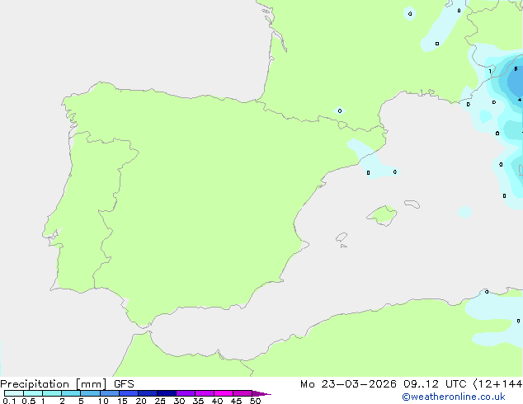Click the '40' legend label

217,401
